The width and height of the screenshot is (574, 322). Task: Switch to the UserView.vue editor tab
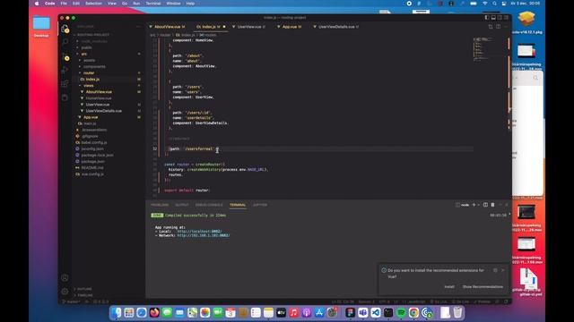coord(249,27)
